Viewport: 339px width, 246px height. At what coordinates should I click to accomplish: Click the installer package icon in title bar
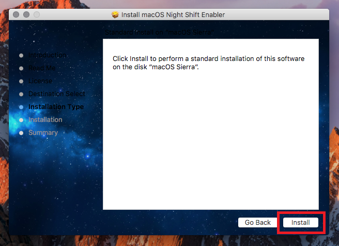115,14
